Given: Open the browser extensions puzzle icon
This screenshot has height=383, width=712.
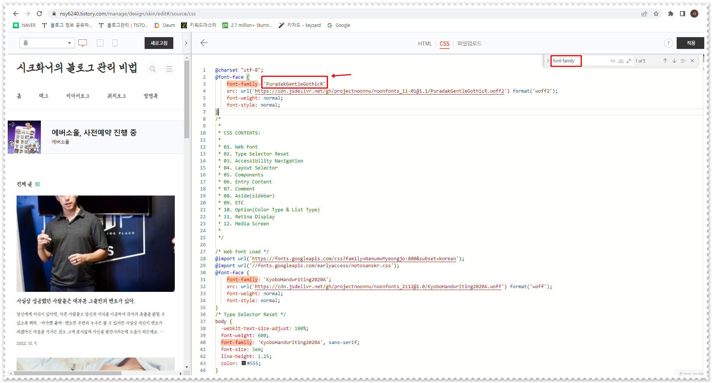Looking at the screenshot, I should pyautogui.click(x=671, y=14).
